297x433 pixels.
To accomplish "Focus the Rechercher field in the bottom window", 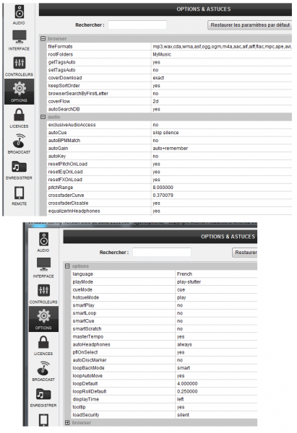I will tap(161, 253).
